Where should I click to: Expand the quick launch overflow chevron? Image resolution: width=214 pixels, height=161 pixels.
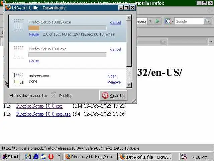click(x=58, y=156)
